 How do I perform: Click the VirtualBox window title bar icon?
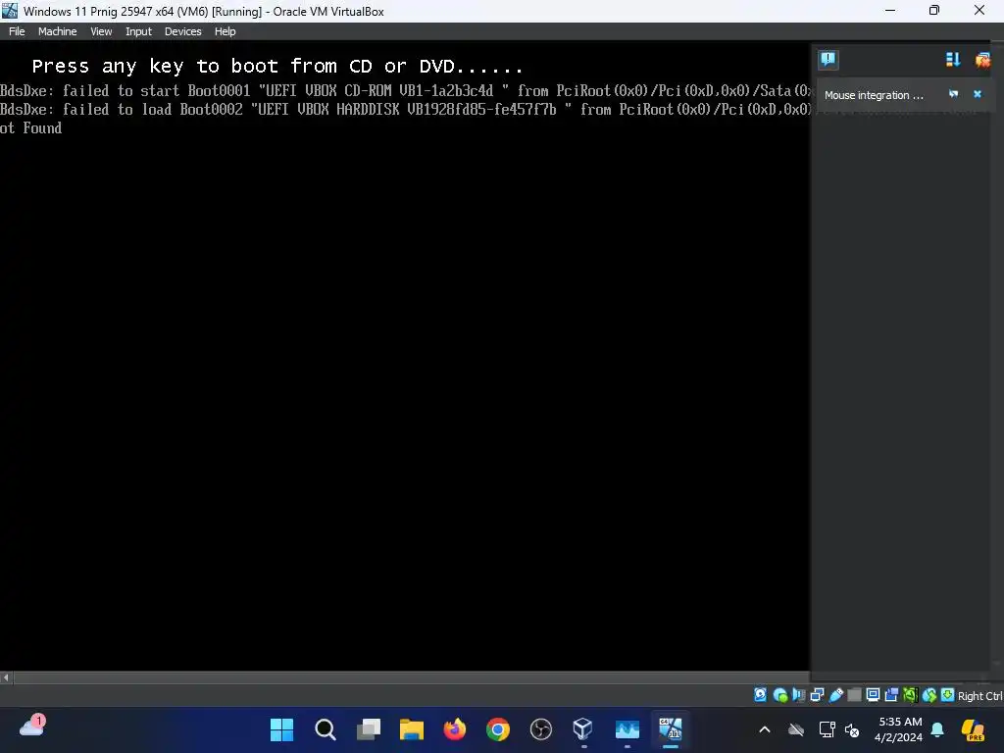coord(10,11)
